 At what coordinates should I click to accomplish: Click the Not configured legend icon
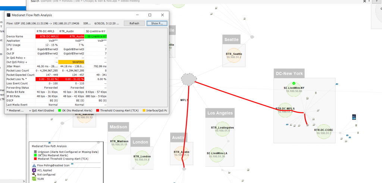[x=34, y=174]
